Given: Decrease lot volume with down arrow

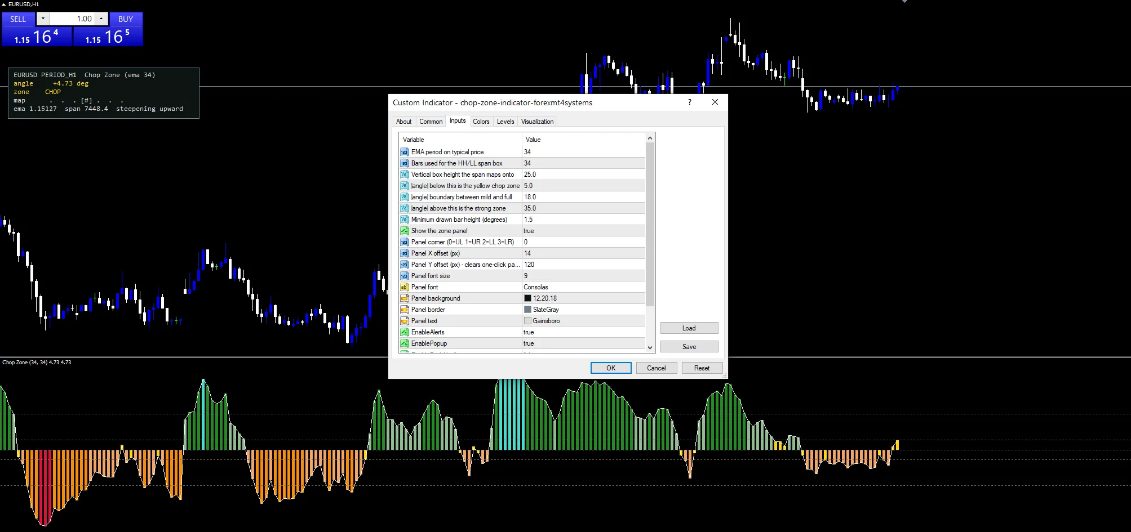Looking at the screenshot, I should click(43, 19).
